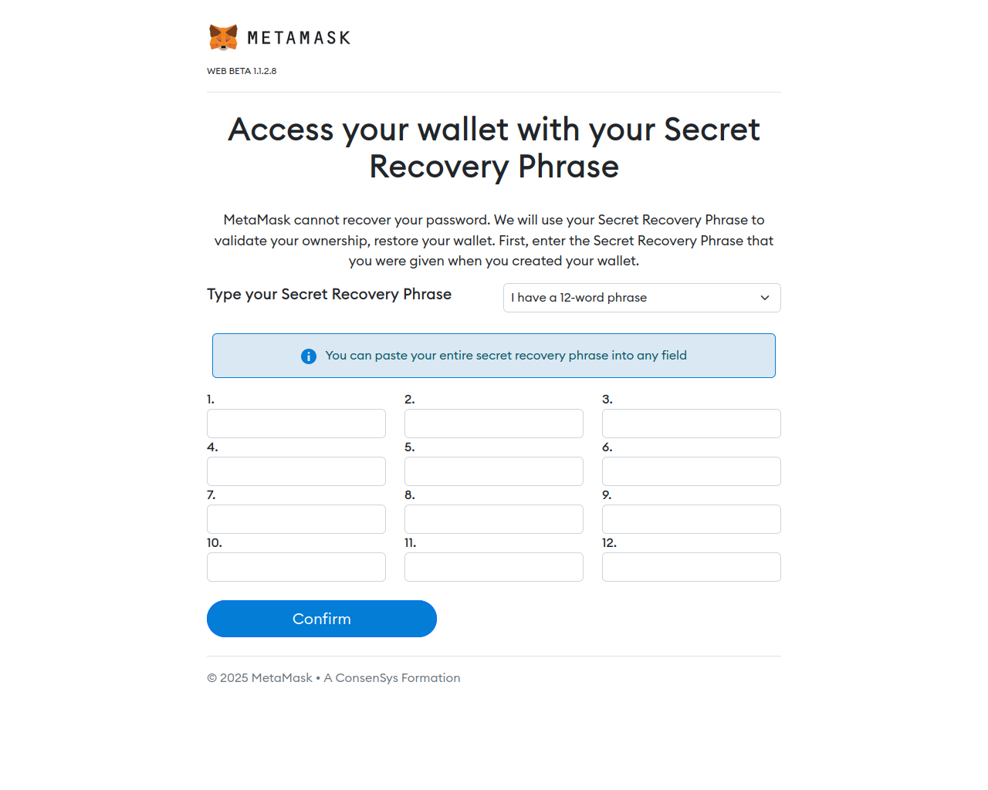Focus recovery word field number 4
Viewport: 988px width, 790px height.
pyautogui.click(x=296, y=471)
